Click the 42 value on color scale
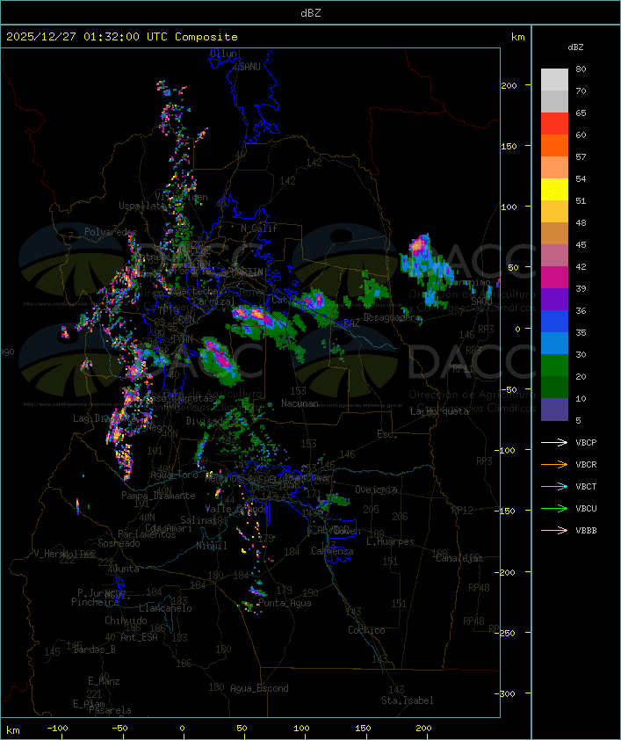Viewport: 621px width, 740px height. [x=581, y=266]
